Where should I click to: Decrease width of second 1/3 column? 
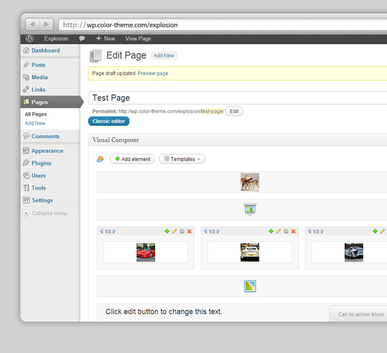coord(205,231)
